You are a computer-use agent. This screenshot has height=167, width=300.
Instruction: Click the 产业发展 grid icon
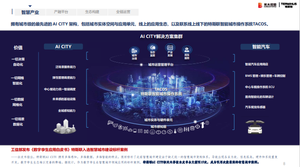170,47
